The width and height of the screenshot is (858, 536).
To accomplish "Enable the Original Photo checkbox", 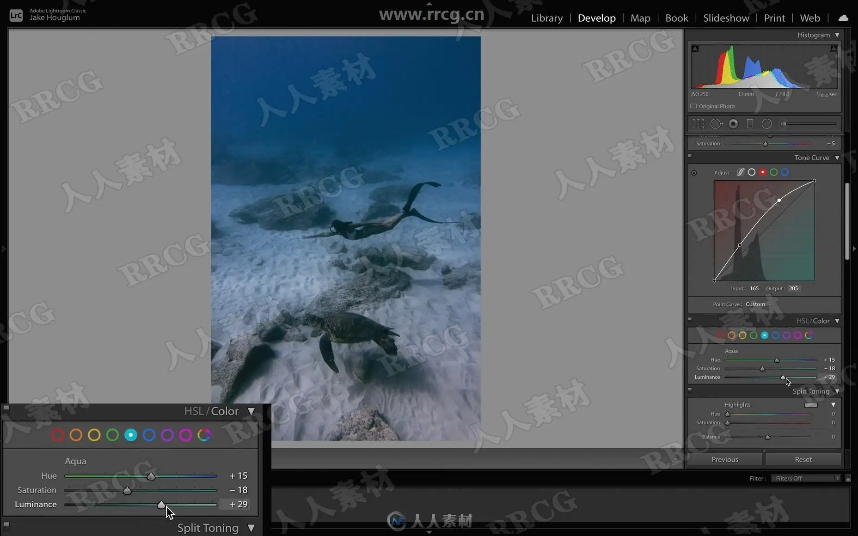I will [693, 106].
